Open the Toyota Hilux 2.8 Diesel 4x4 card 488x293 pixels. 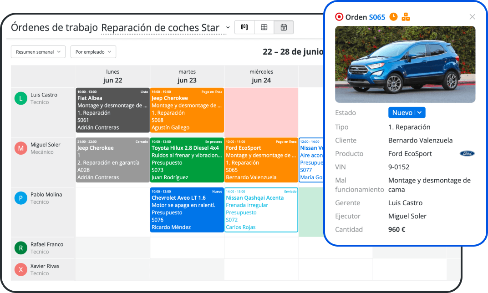click(x=187, y=160)
